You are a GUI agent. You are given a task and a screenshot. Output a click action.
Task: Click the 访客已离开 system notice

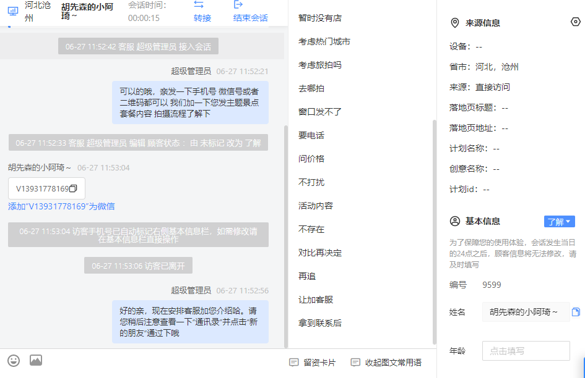click(x=139, y=266)
